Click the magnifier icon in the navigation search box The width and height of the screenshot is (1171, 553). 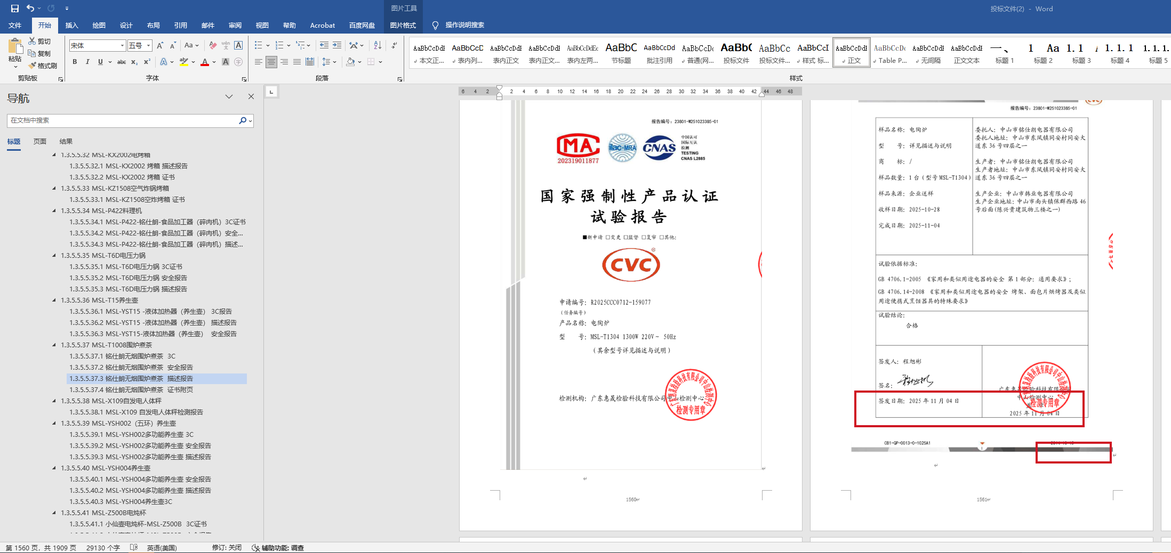pos(243,120)
